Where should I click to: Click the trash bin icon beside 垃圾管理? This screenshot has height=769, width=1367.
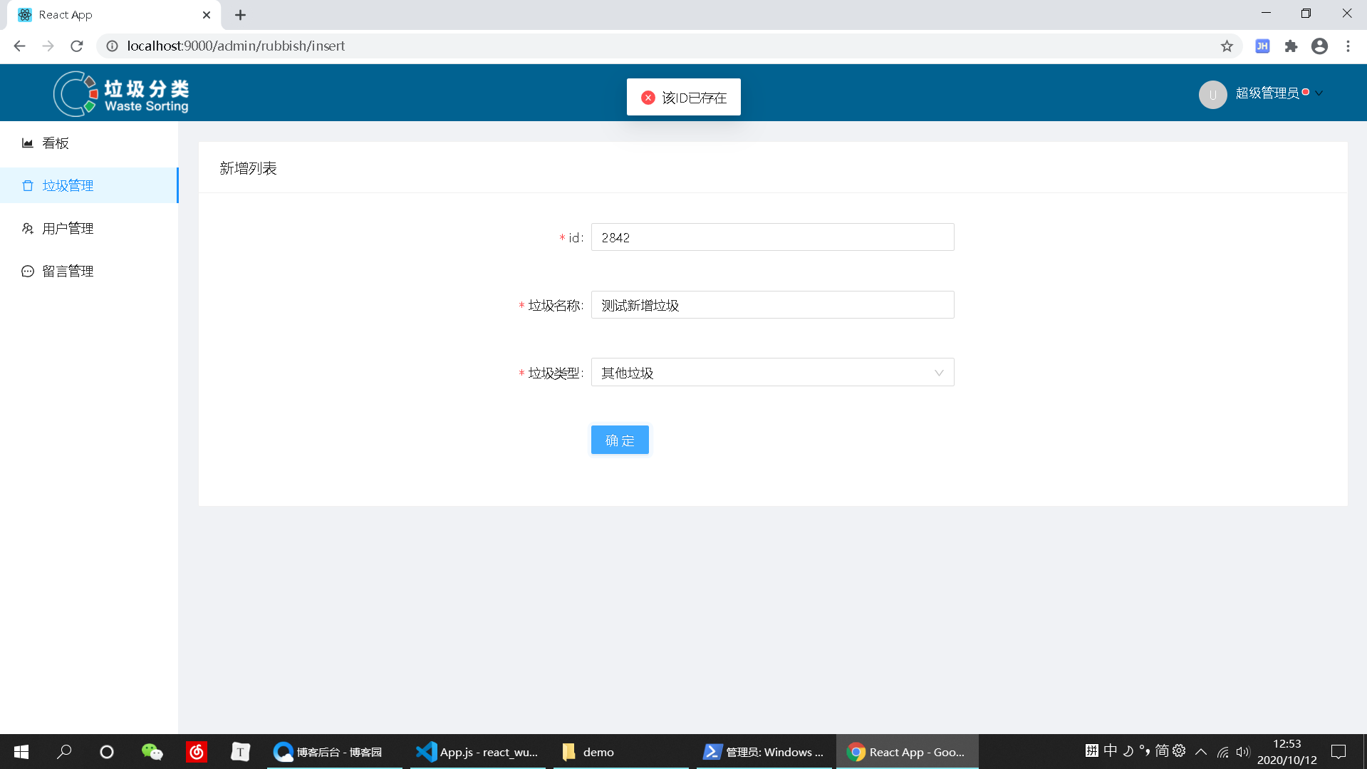coord(28,186)
